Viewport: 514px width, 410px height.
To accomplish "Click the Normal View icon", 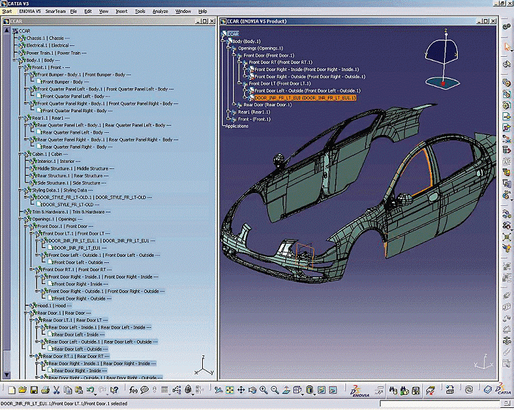I will pyautogui.click(x=286, y=390).
